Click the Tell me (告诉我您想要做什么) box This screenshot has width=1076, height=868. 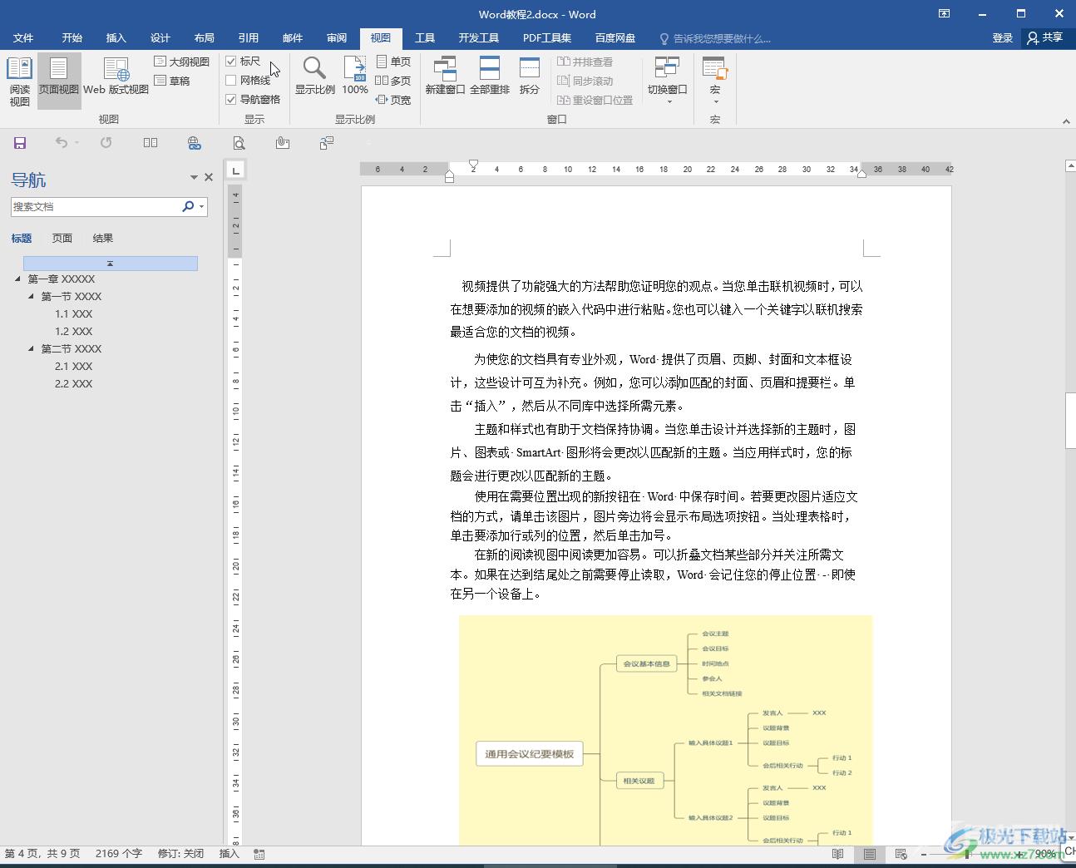715,38
